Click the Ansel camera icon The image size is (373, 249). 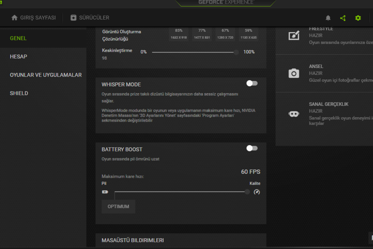(294, 73)
